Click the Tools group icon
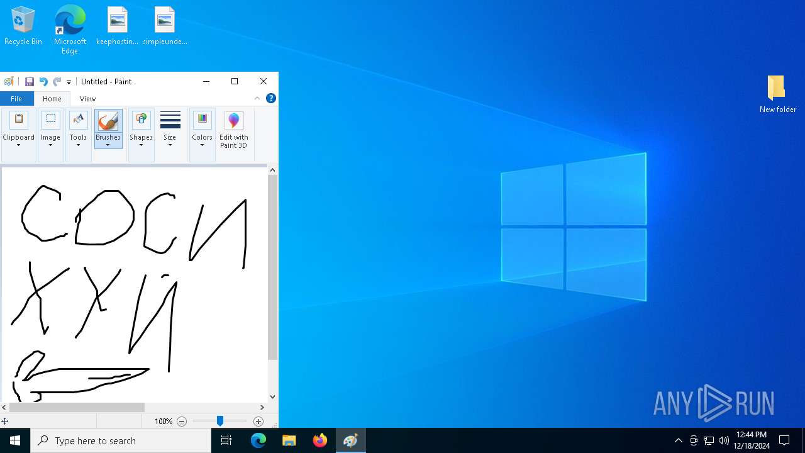This screenshot has height=453, width=805. click(78, 120)
